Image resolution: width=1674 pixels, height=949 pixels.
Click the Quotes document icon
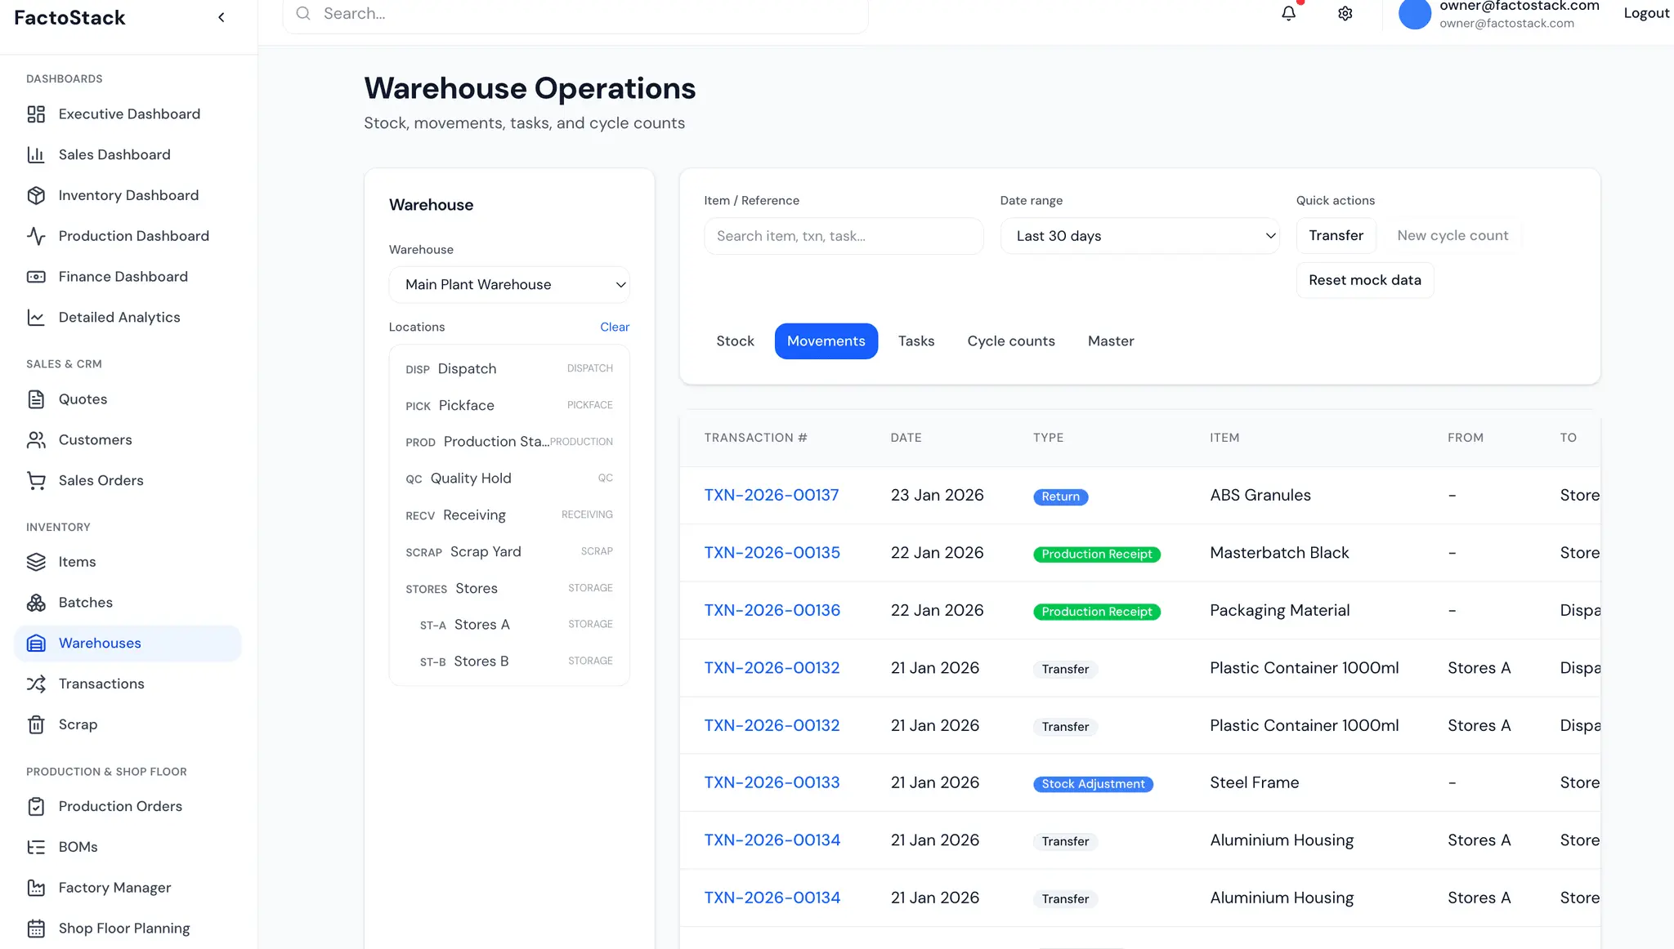pos(36,399)
